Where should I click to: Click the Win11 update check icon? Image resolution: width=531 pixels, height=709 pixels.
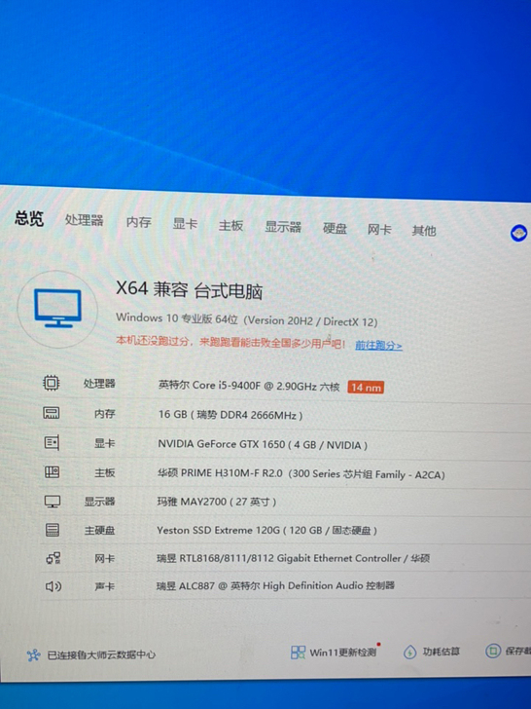tap(298, 653)
